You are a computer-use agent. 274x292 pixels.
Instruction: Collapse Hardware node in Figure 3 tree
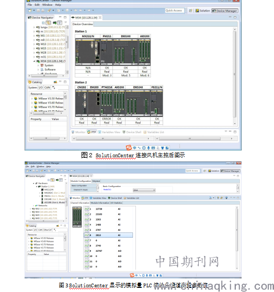click(x=33, y=183)
